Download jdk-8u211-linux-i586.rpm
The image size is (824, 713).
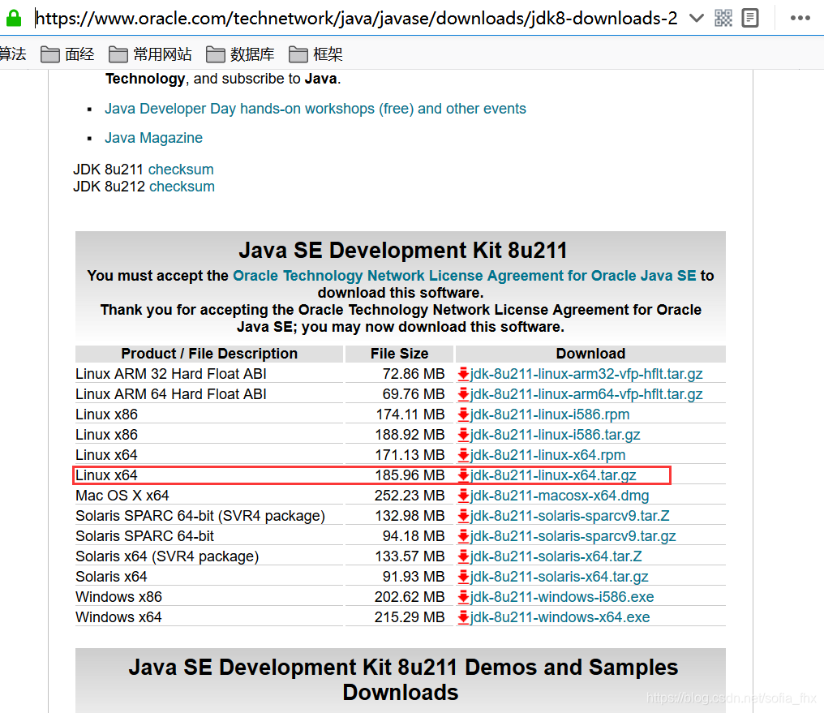(x=550, y=414)
